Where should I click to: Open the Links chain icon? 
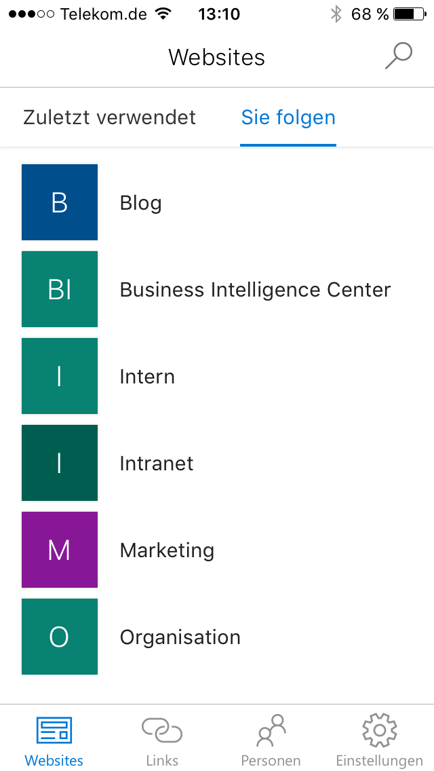point(162,731)
